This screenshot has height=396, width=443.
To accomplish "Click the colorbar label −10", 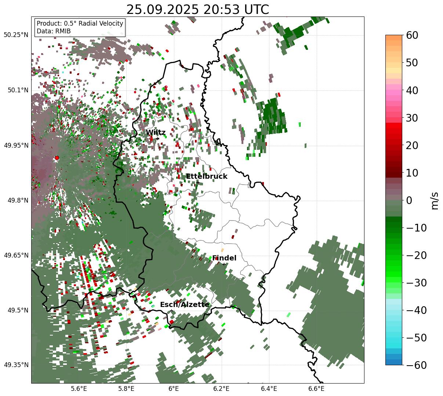I will pyautogui.click(x=416, y=227).
